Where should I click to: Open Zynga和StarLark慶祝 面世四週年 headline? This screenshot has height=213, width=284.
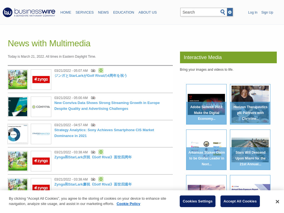93,184
